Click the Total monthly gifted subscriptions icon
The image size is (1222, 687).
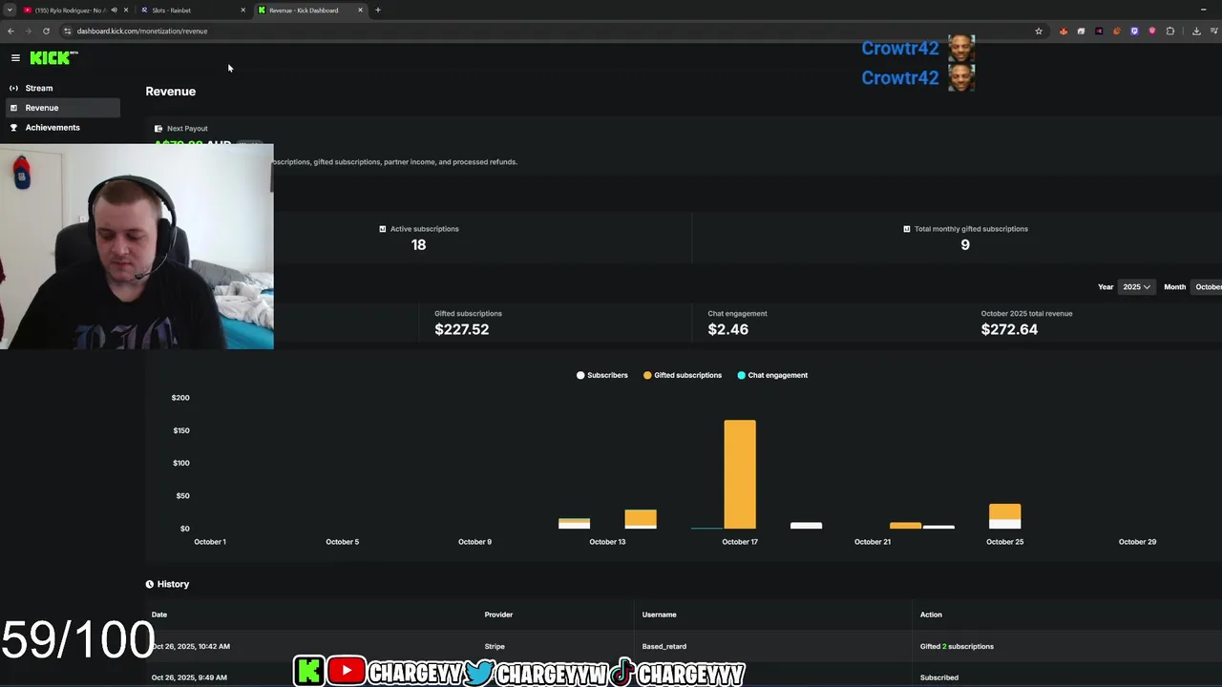click(x=907, y=229)
